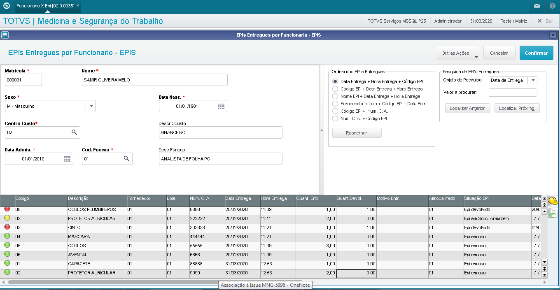Click page-down double arrow in grid
Viewport: 560px width, 290px height.
tap(544, 268)
